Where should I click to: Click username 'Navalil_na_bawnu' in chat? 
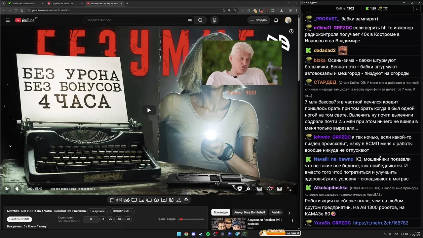click(x=333, y=159)
